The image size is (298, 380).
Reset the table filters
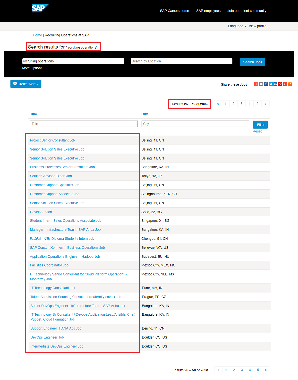click(257, 131)
